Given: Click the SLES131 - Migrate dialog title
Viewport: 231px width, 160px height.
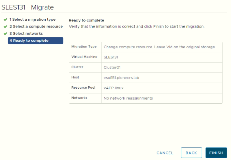Looking at the screenshot, I should tap(28, 7).
